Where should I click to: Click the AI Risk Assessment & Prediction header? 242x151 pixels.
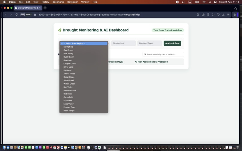point(151,62)
